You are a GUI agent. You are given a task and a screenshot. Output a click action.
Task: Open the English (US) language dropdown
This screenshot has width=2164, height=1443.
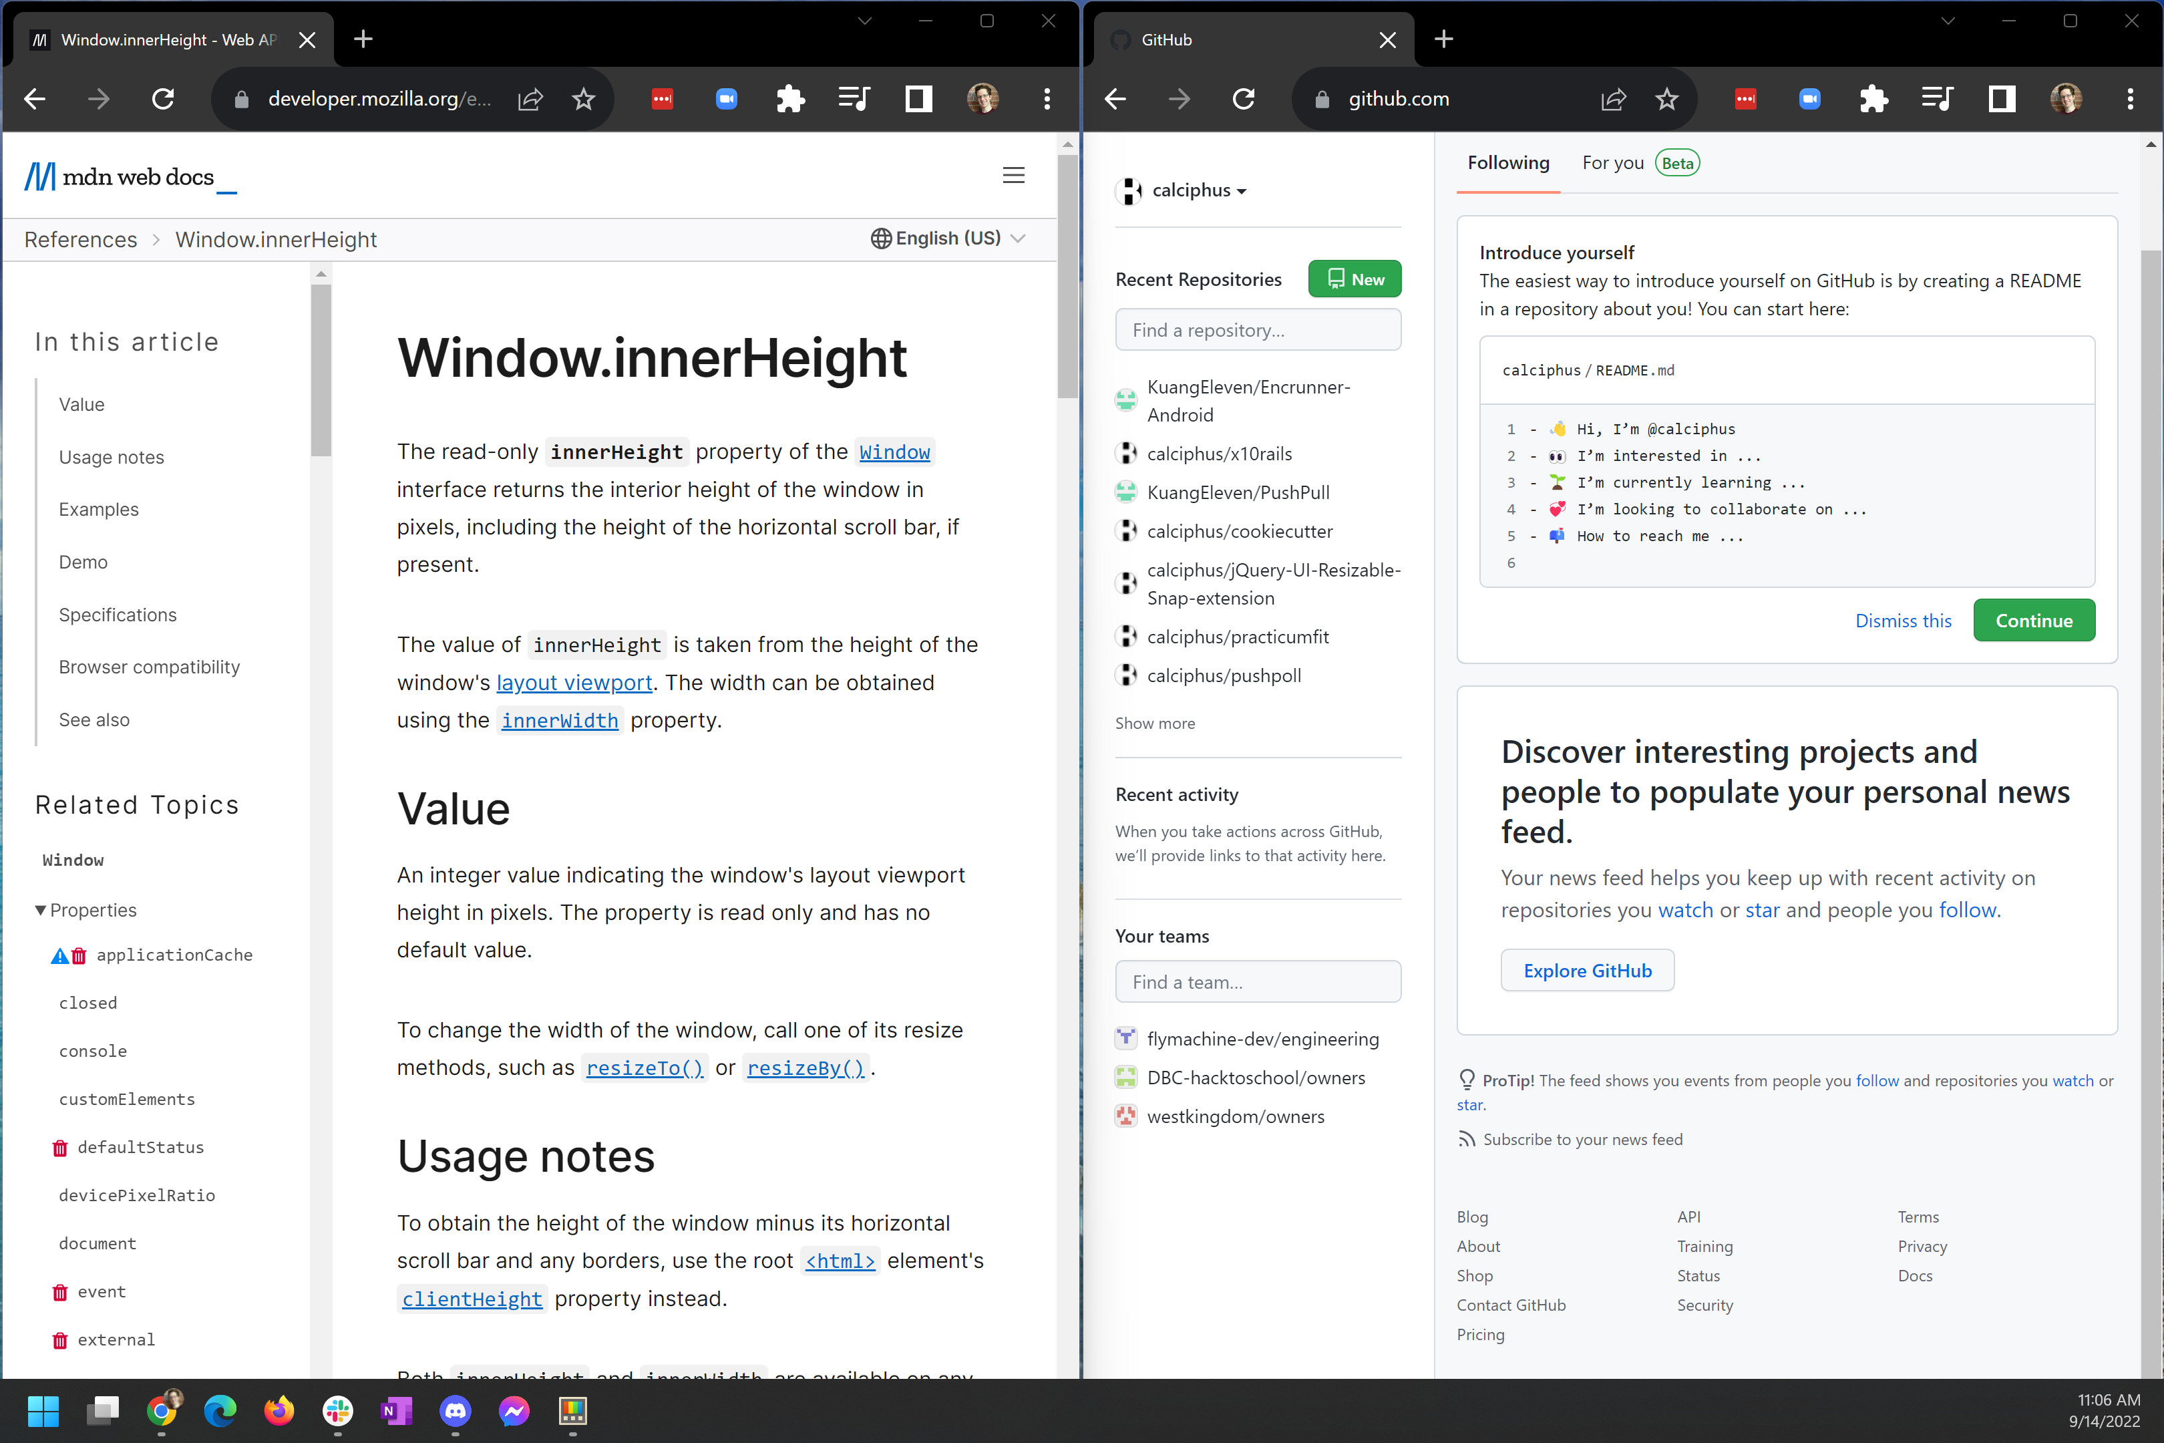[948, 238]
